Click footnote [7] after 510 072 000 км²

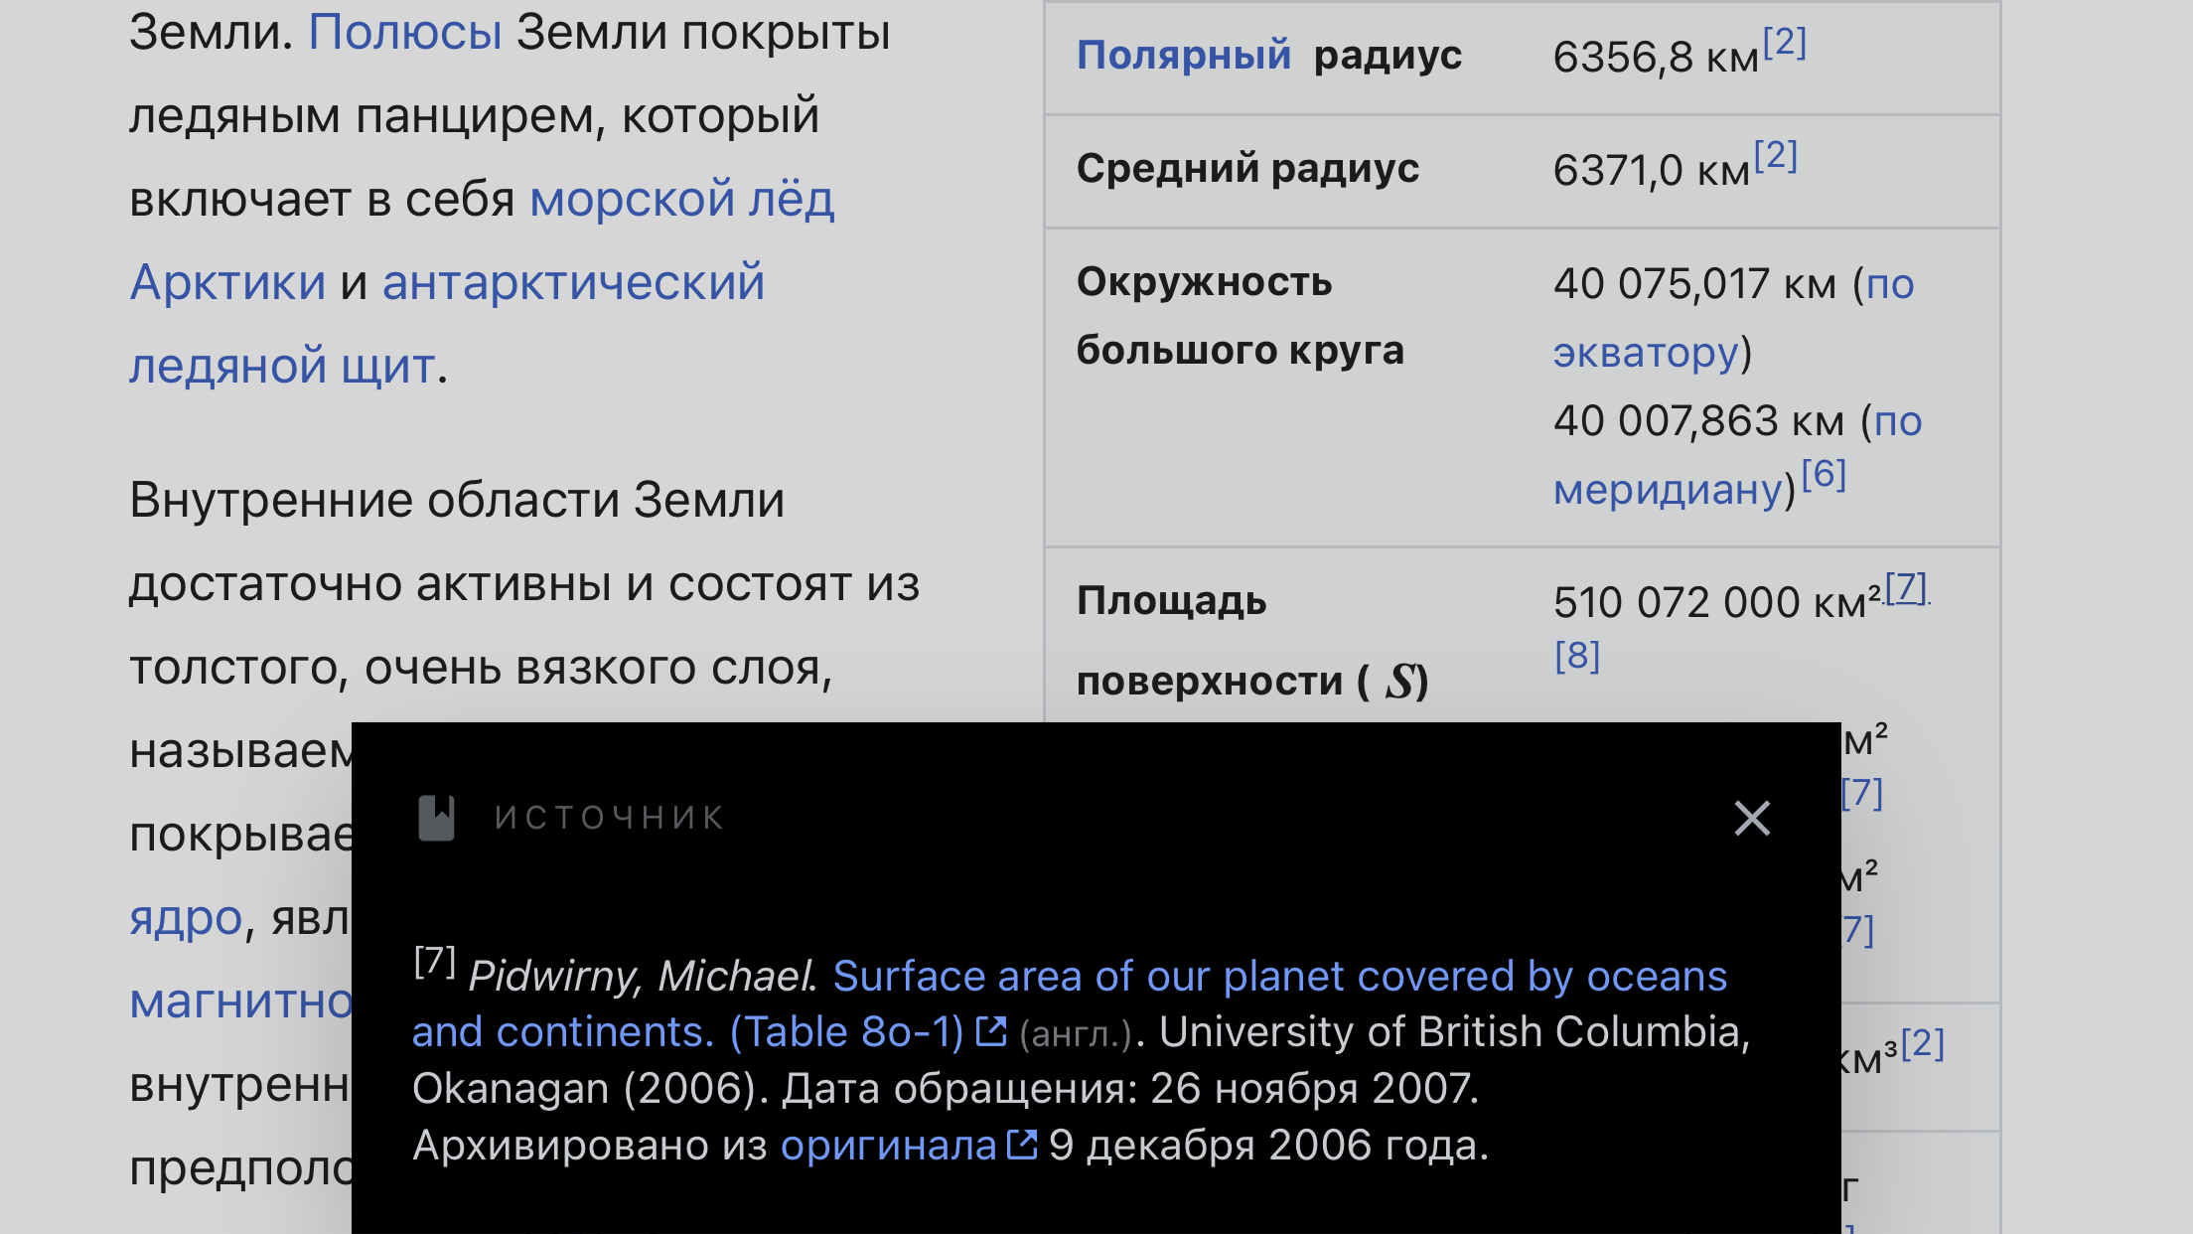tap(1907, 588)
